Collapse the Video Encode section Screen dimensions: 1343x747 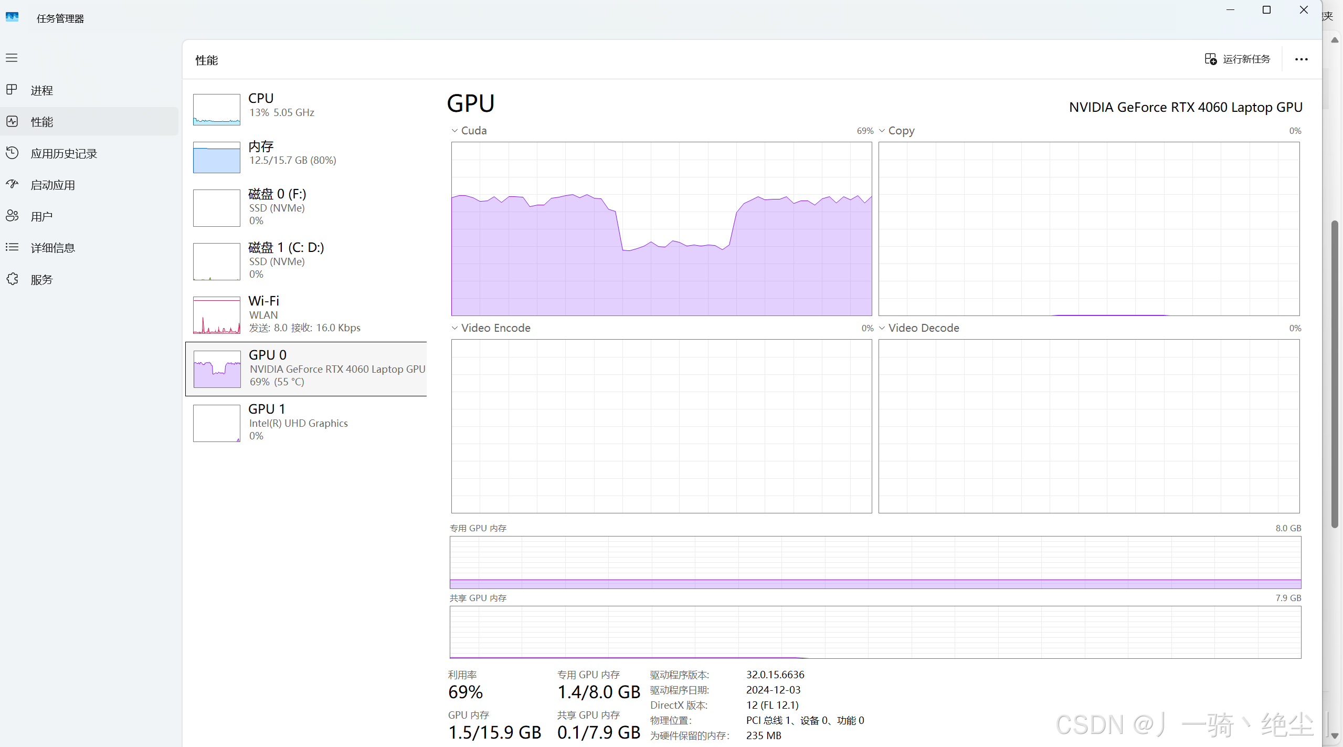453,328
